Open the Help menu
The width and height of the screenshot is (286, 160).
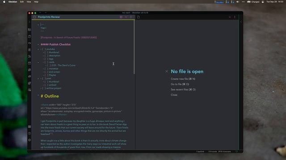36,2
